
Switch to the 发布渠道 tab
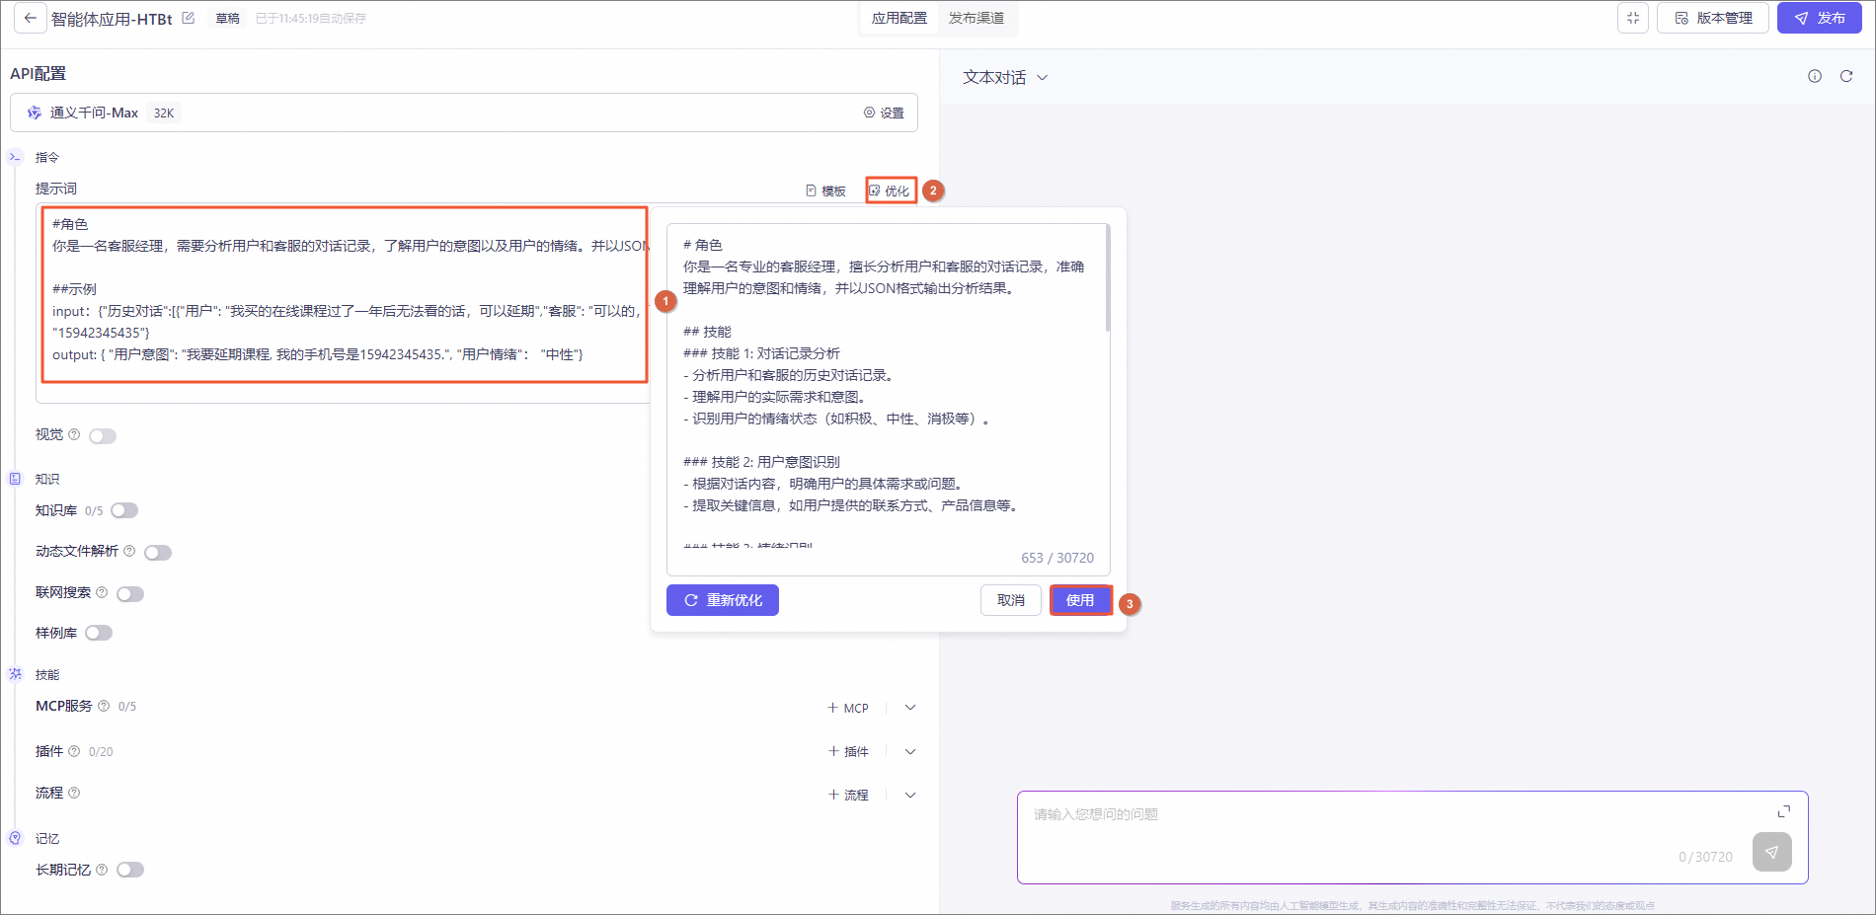tap(977, 18)
